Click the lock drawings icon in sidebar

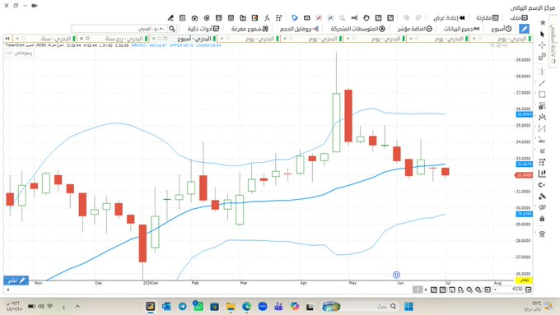pos(542,219)
